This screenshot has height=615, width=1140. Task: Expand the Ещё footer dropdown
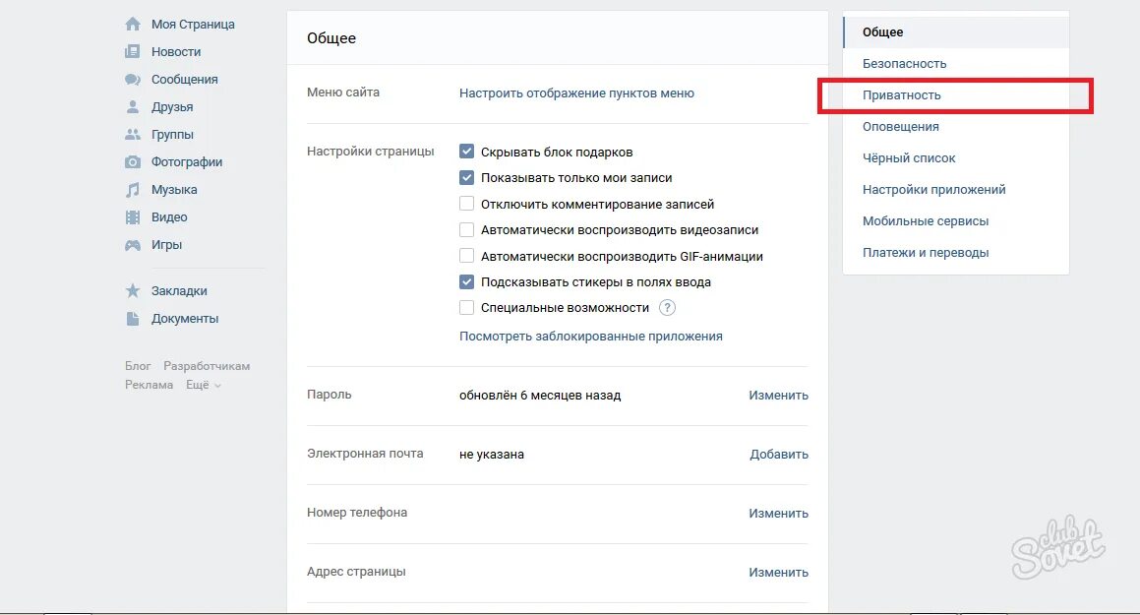point(203,385)
